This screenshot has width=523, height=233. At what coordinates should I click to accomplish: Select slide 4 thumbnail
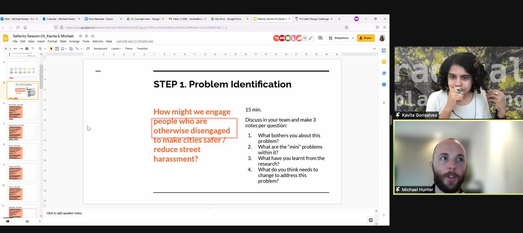[23, 70]
